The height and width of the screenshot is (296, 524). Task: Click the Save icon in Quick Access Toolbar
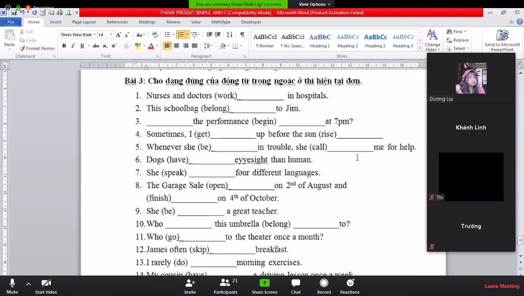pos(14,13)
